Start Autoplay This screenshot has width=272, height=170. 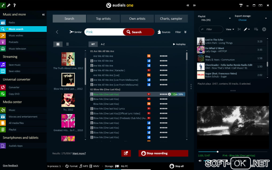pyautogui.click(x=179, y=44)
